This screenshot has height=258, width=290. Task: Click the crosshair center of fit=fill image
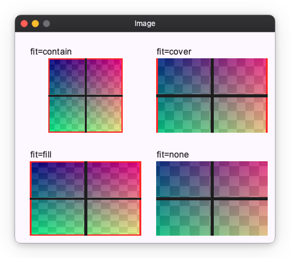pos(86,198)
